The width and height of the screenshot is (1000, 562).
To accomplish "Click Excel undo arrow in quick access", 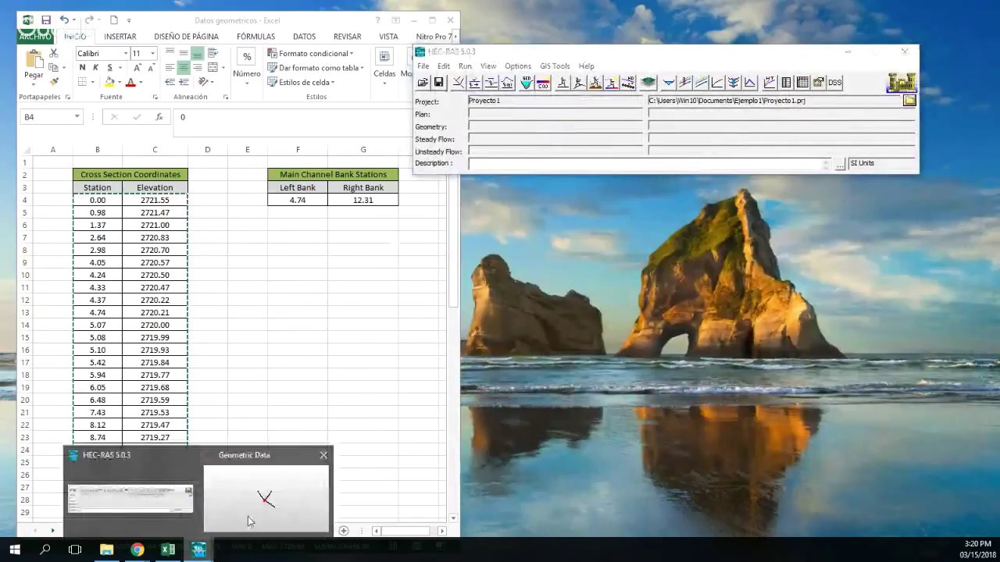I will point(64,20).
